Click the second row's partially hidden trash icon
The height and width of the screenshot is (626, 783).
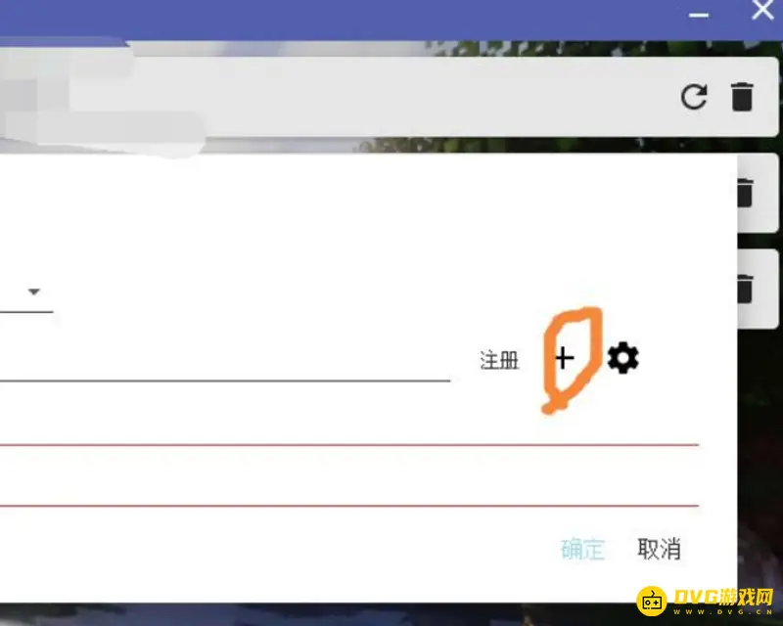click(745, 192)
